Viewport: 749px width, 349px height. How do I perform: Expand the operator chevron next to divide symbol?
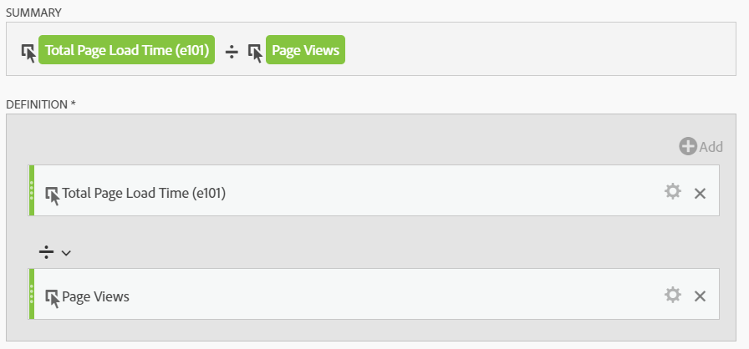pyautogui.click(x=66, y=253)
